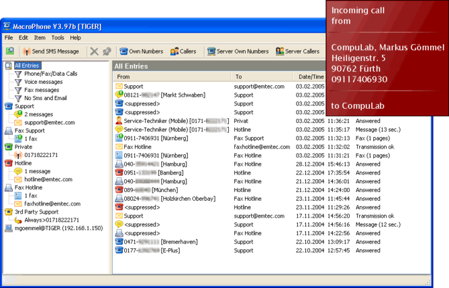Image resolution: width=449 pixels, height=288 pixels.
Task: Click Message (12 sec.) status cell
Action: 378,224
